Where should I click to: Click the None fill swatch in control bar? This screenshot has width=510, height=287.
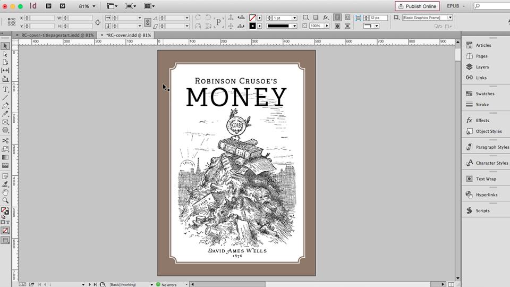pos(252,18)
